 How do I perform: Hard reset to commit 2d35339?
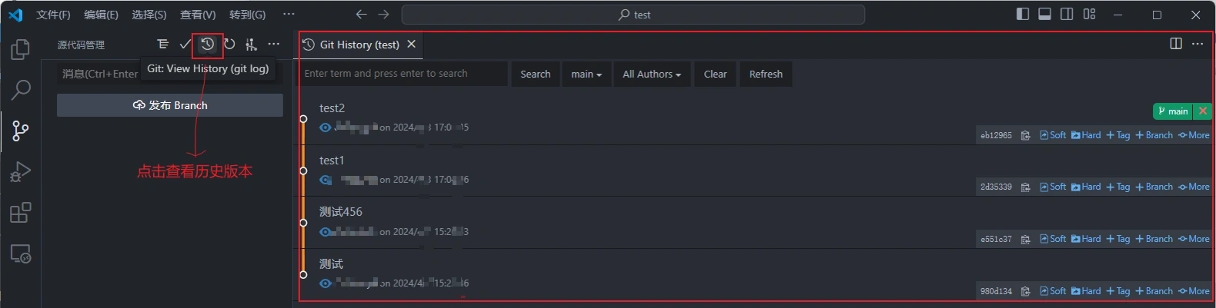pos(1086,187)
